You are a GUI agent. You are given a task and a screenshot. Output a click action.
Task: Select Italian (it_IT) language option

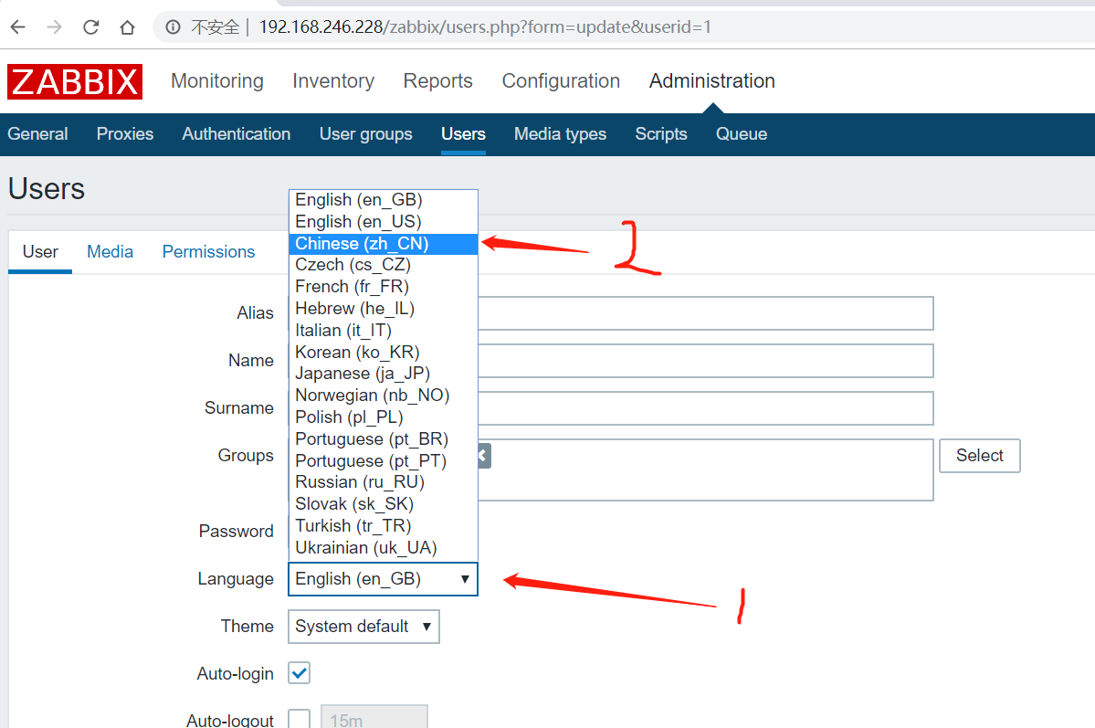[384, 331]
